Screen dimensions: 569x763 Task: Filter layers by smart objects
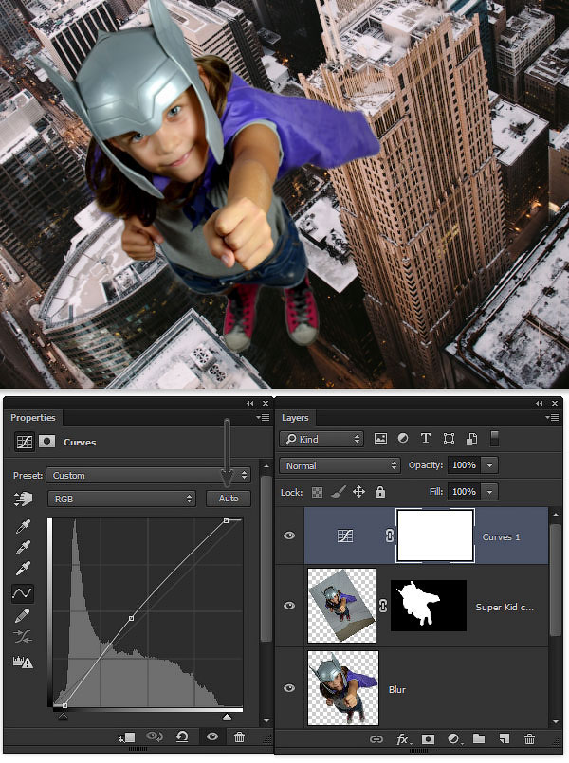coord(471,439)
